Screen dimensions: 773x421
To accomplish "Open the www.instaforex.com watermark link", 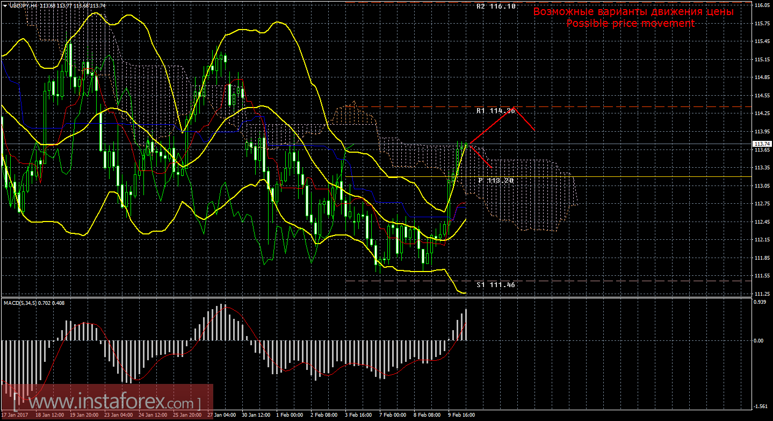I will pos(106,402).
